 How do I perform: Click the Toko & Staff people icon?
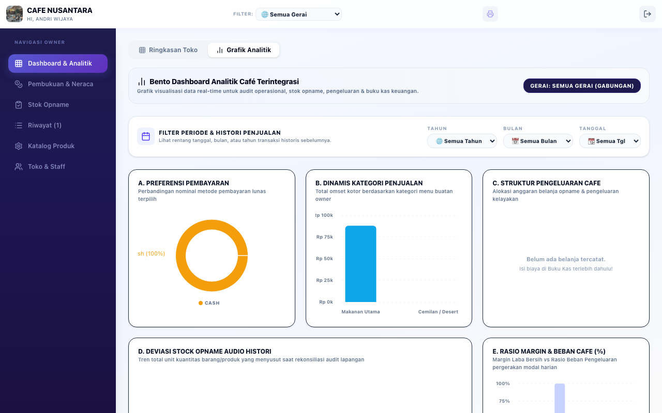click(x=19, y=167)
